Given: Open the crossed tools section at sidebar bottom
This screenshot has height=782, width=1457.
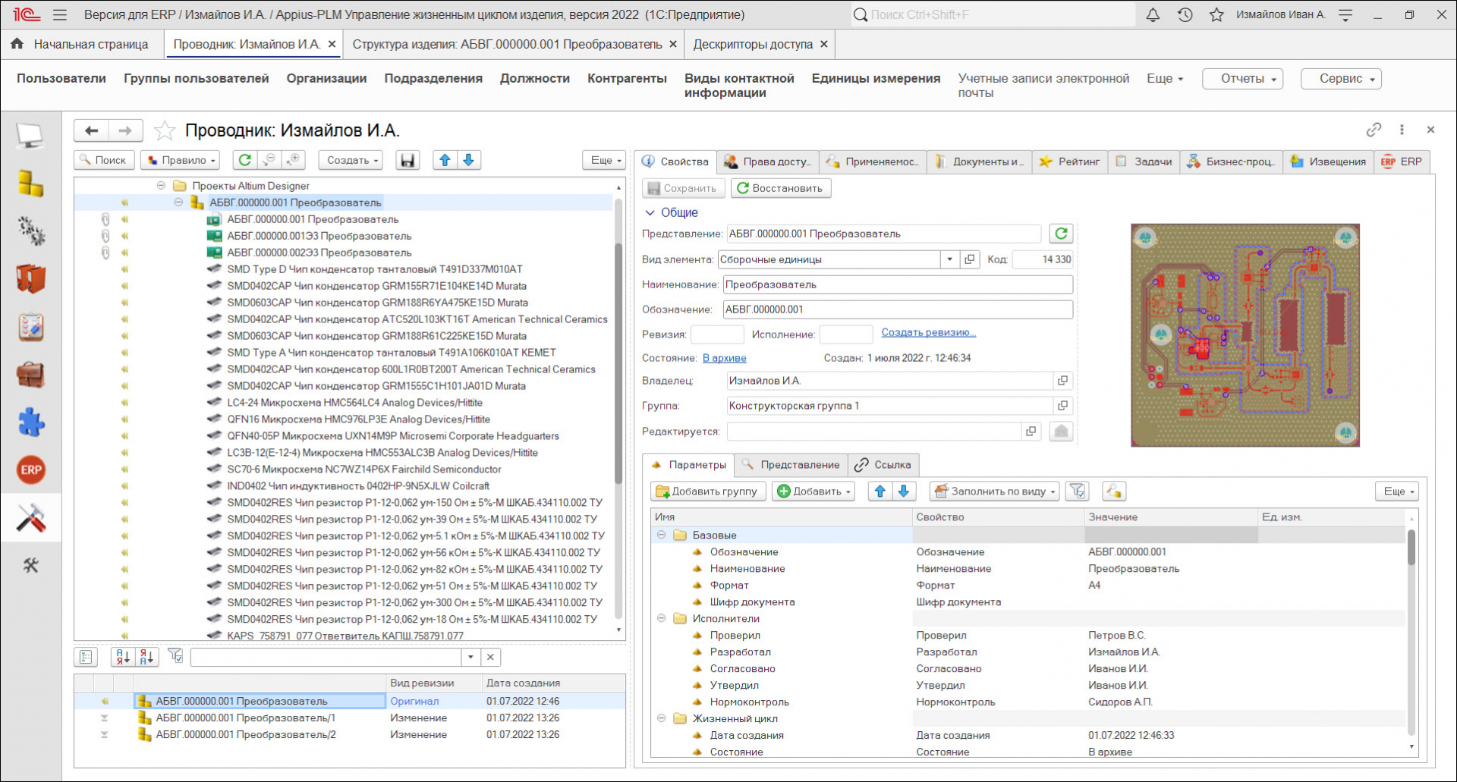Looking at the screenshot, I should point(30,565).
